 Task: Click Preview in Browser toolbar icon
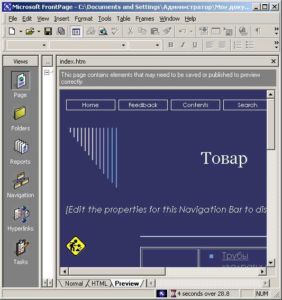pyautogui.click(x=103, y=31)
